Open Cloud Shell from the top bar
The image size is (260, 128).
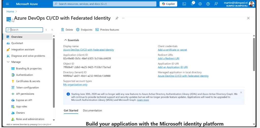point(184,4)
